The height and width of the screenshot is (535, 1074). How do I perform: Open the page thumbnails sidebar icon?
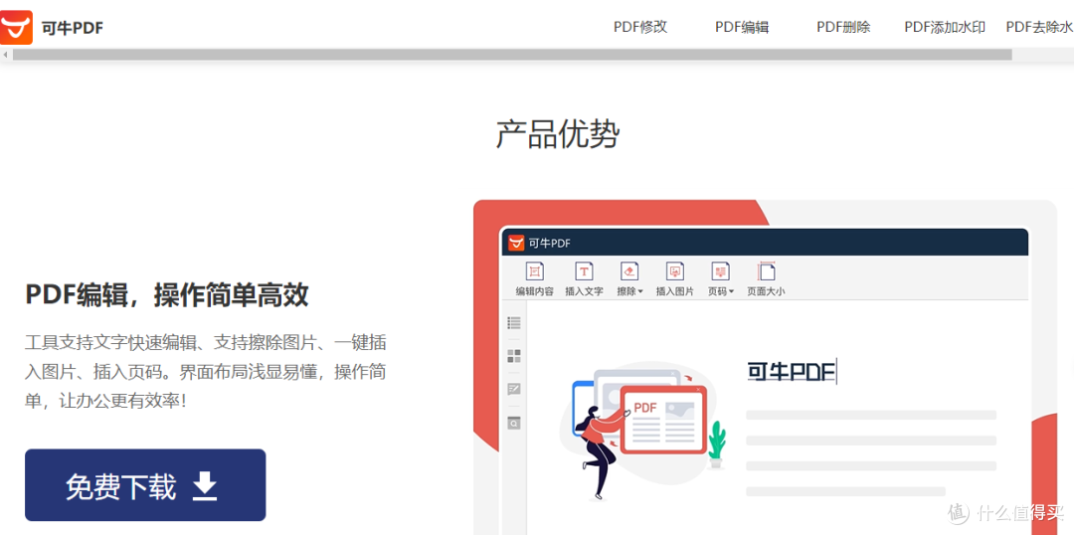pos(514,356)
